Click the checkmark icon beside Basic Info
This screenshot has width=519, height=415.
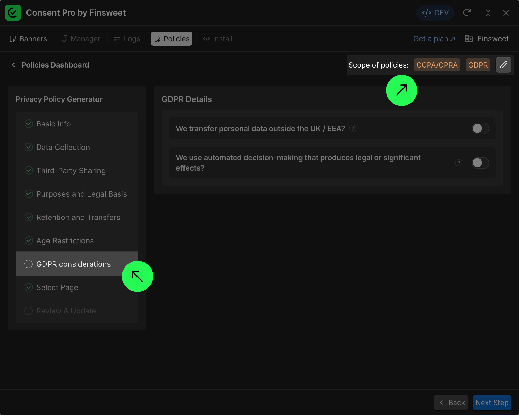point(29,124)
